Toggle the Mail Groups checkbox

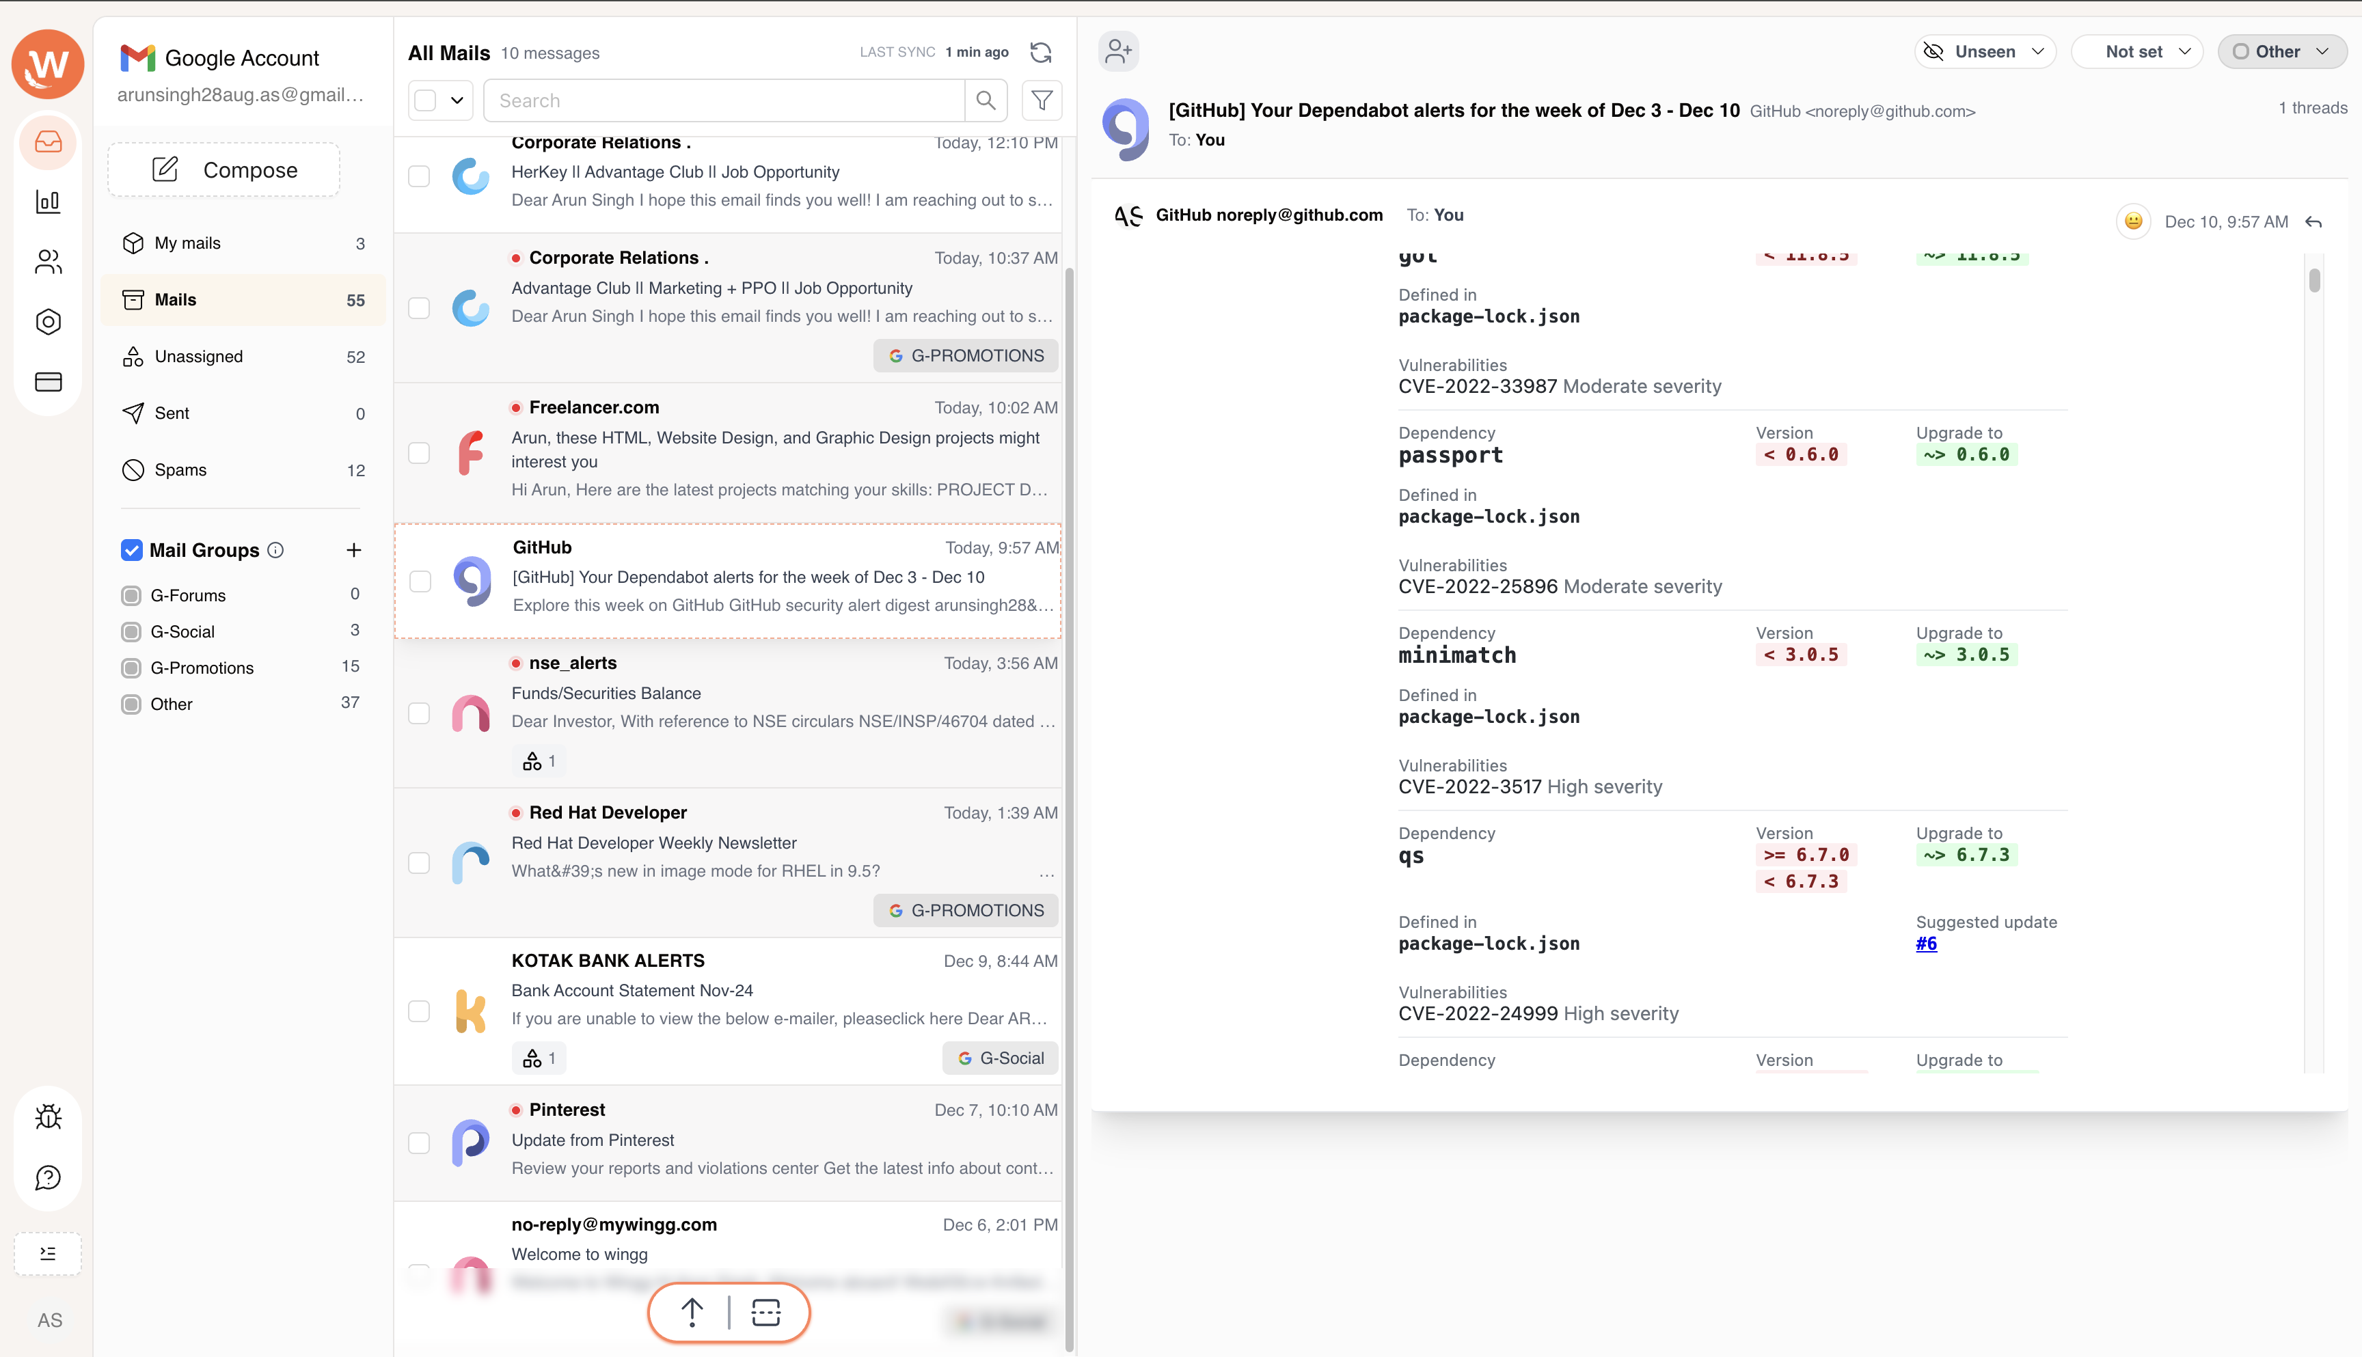[131, 550]
